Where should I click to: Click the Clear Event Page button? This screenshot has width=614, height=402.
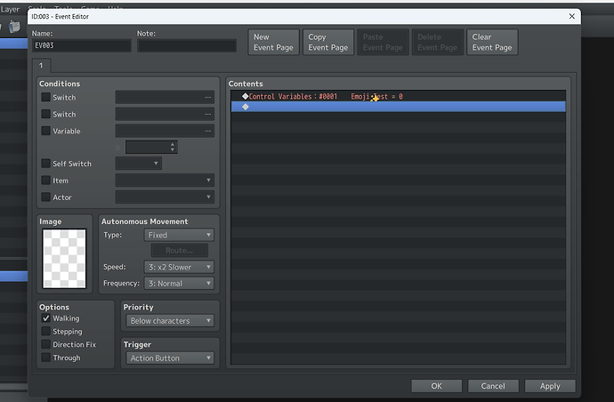[492, 42]
